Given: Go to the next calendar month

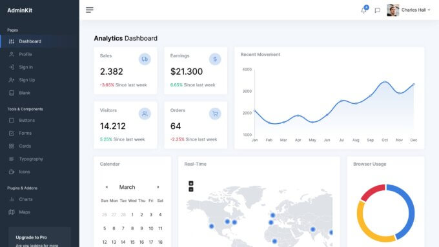Looking at the screenshot, I should (x=158, y=187).
